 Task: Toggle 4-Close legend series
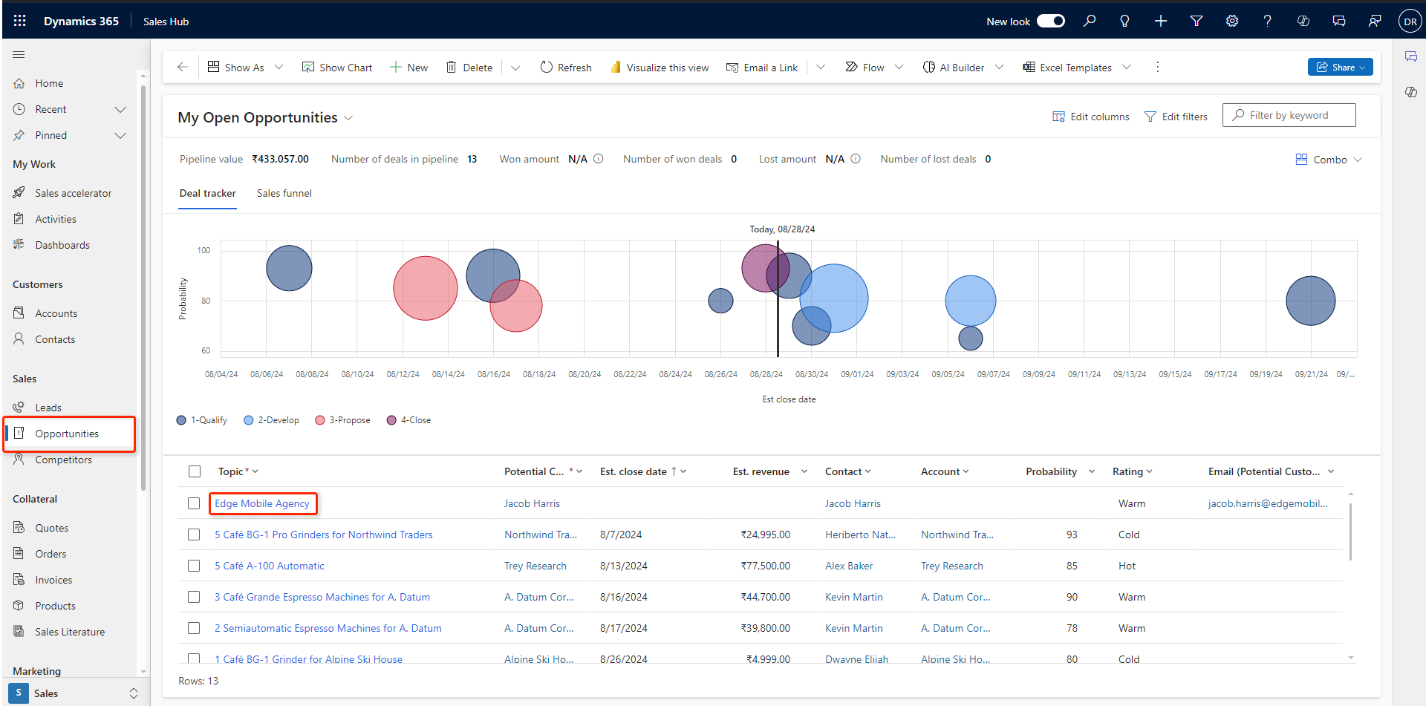(x=408, y=420)
